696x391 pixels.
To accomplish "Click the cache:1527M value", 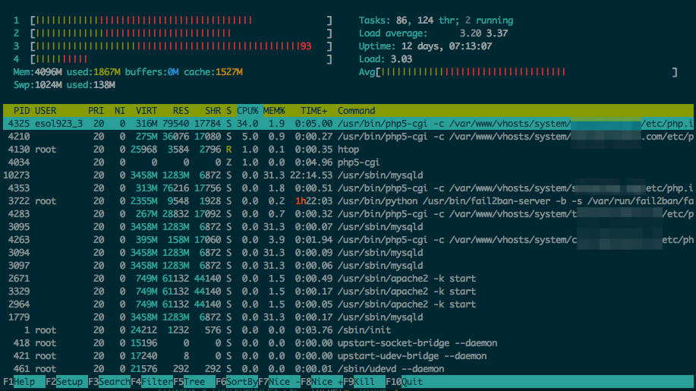I will click(x=213, y=72).
